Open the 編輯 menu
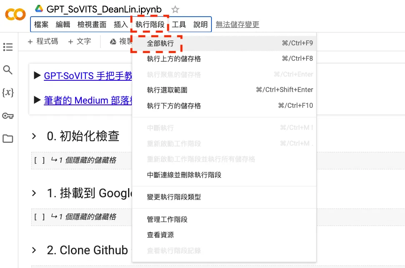405x268 pixels. (x=63, y=25)
